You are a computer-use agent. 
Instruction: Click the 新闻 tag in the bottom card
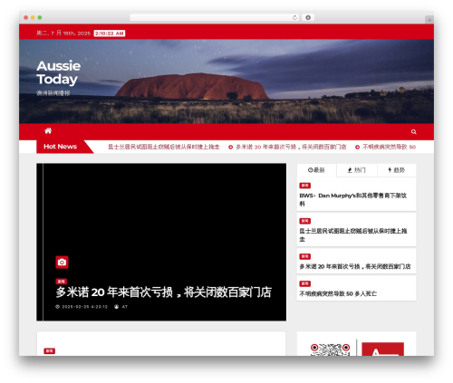[x=50, y=351]
